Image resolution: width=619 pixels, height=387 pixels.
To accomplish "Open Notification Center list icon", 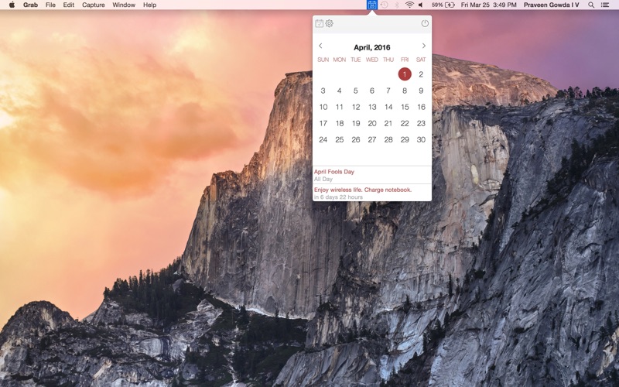I will 605,5.
